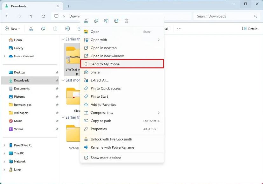Unpin Pictures using its pin icon
The height and width of the screenshot is (184, 263).
57,97
